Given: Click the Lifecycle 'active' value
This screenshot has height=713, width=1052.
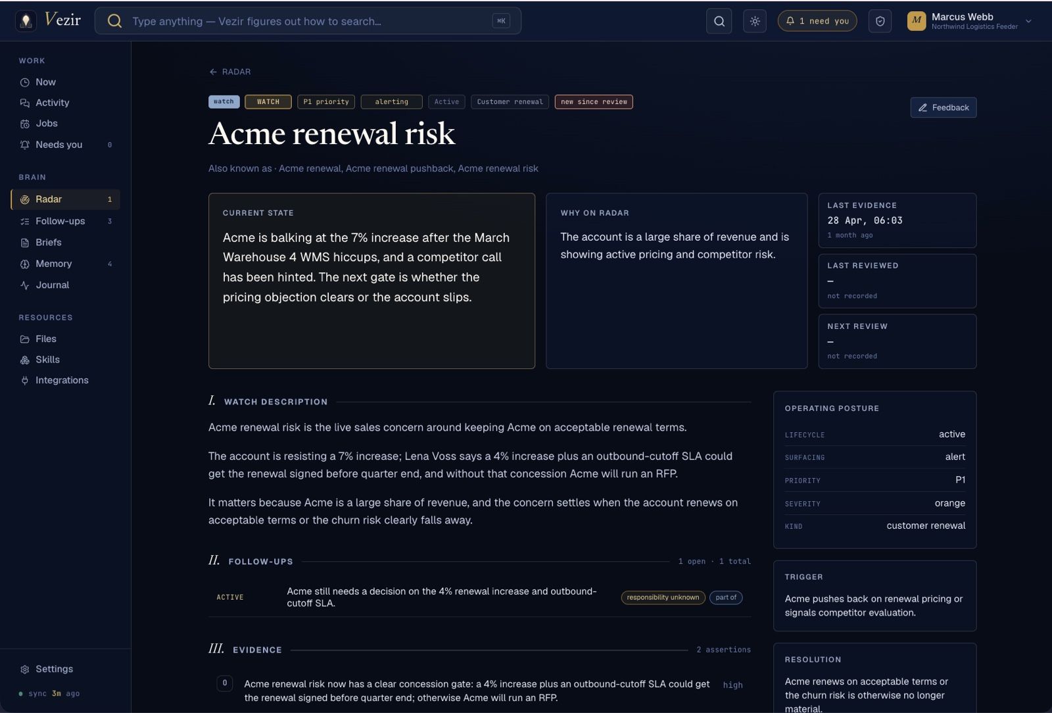Looking at the screenshot, I should pos(952,434).
